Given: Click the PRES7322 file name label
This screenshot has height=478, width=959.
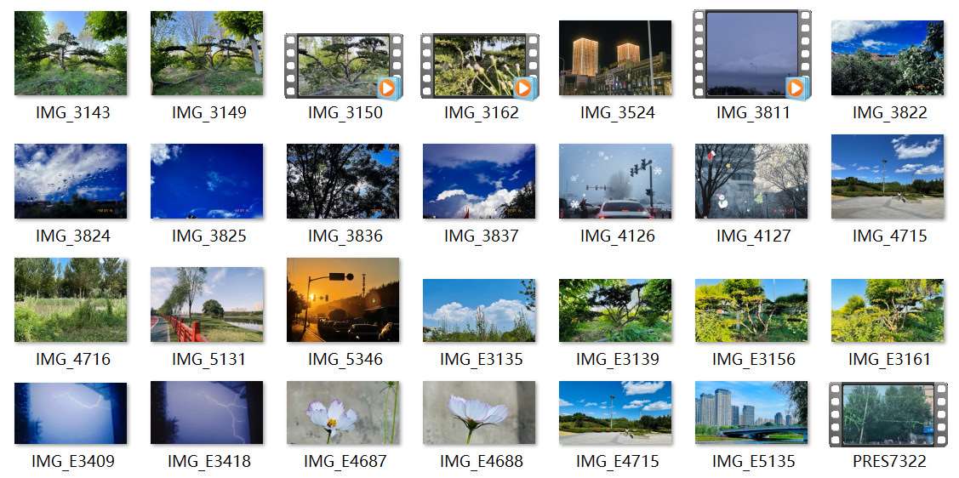Looking at the screenshot, I should coord(889,461).
